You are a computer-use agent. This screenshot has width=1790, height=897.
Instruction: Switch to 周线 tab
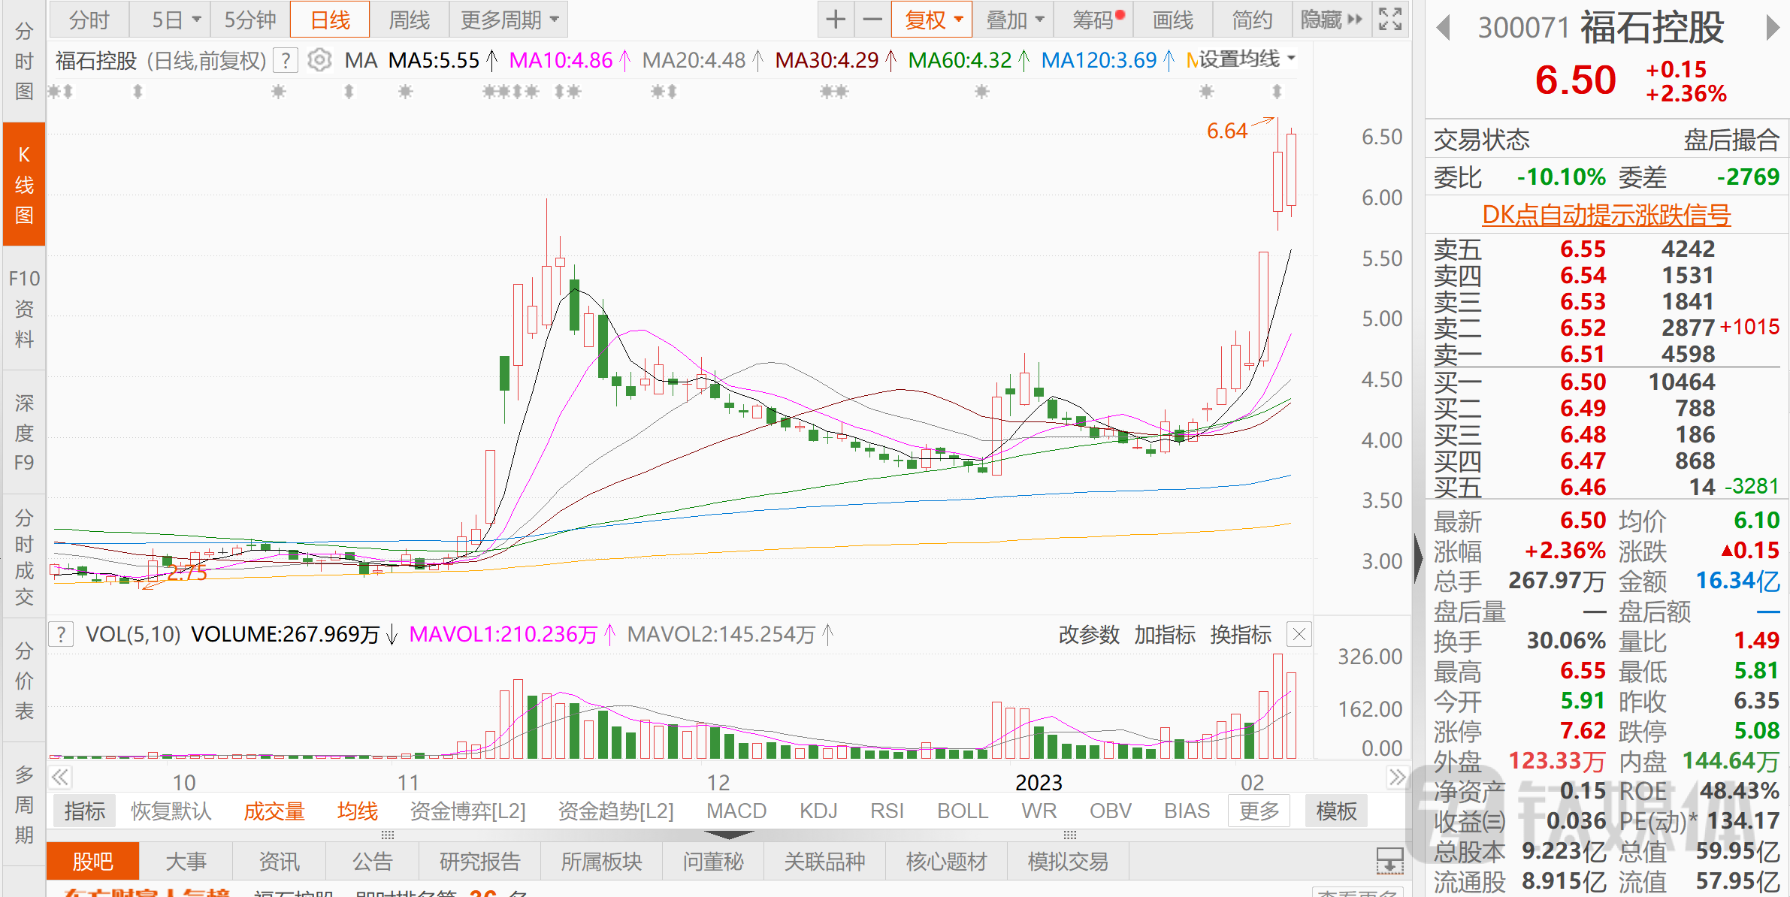409,20
